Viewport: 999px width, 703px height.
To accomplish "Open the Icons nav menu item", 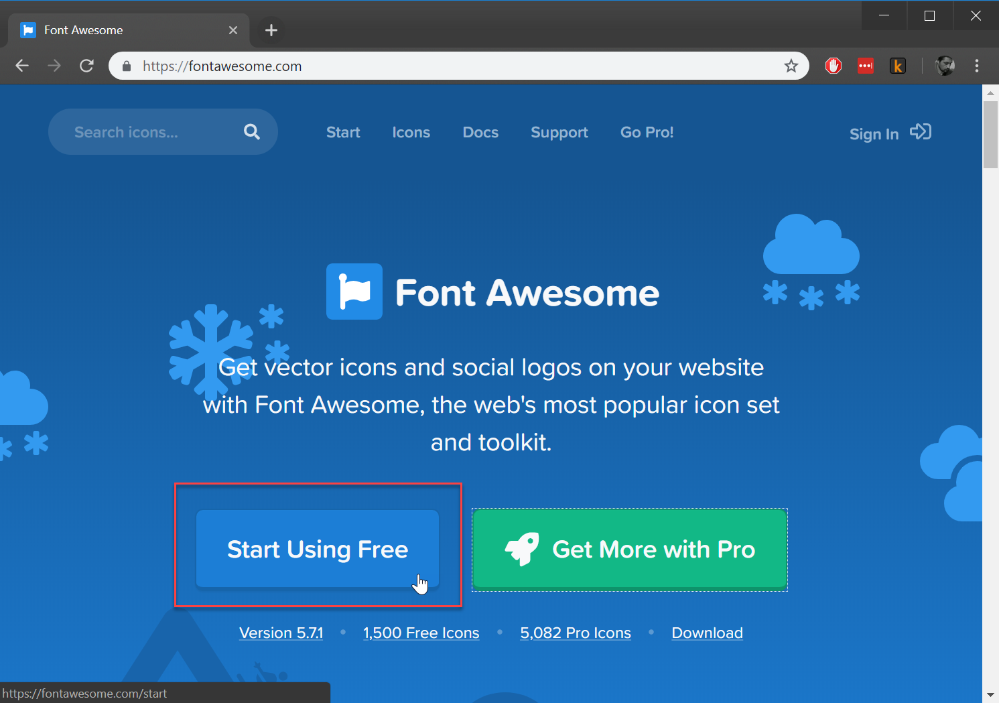I will click(x=411, y=132).
